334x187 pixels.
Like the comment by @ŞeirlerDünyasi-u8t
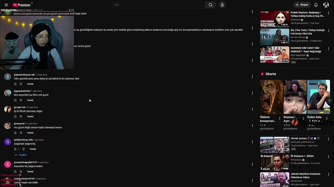coord(15,84)
